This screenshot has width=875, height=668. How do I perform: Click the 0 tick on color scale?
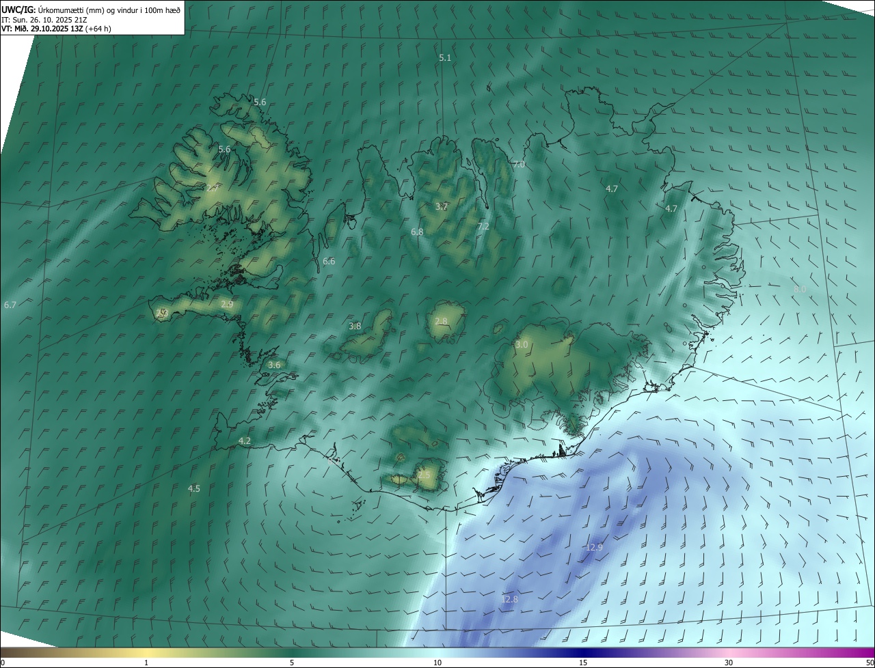coord(3,663)
